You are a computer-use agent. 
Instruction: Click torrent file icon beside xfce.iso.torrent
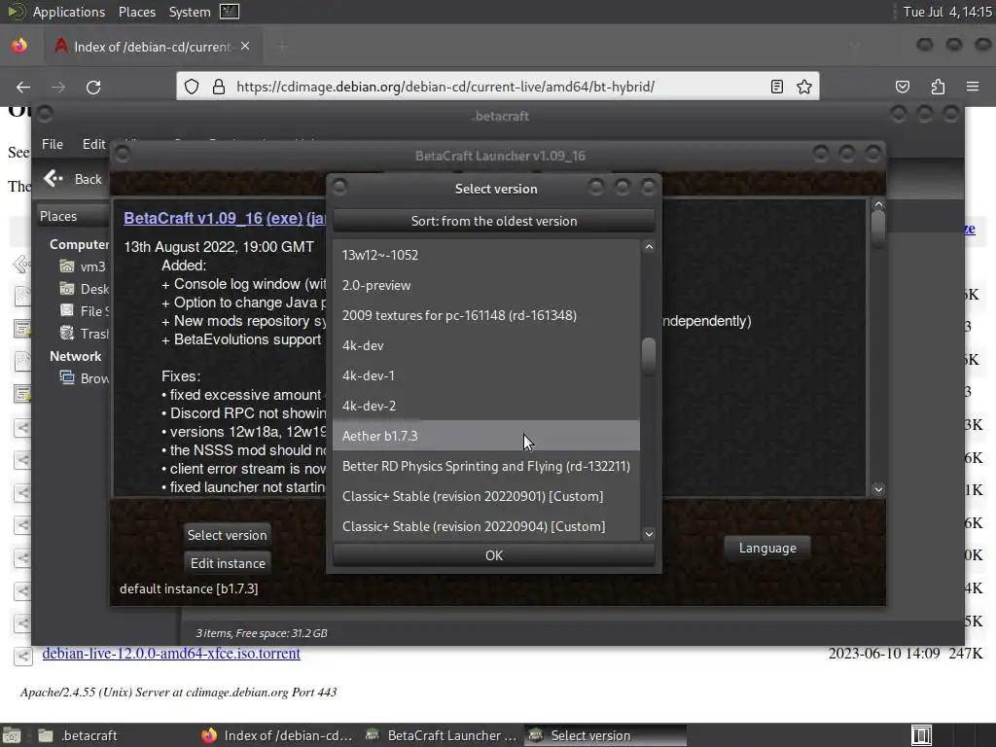click(23, 655)
